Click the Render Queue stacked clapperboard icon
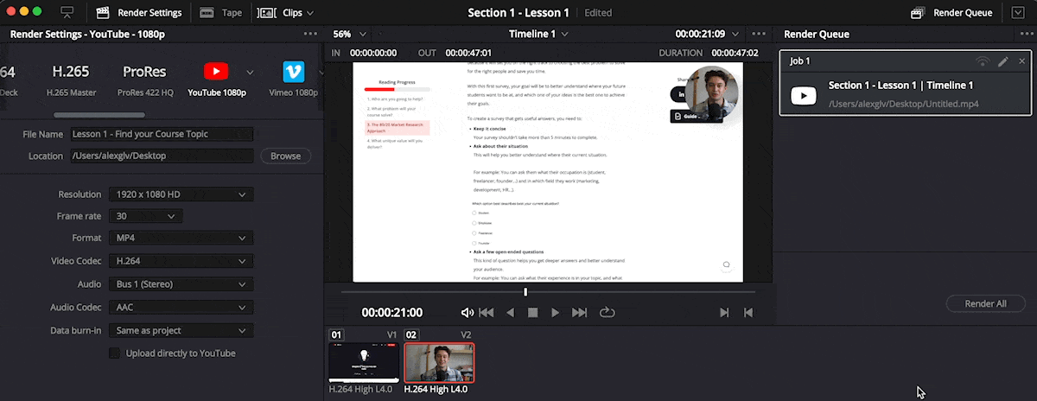1037x401 pixels. point(919,13)
